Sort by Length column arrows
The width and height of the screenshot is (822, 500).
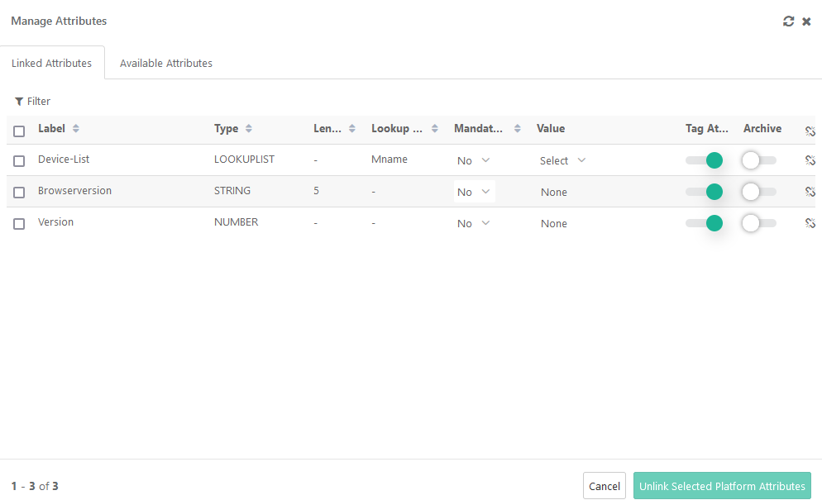(352, 129)
